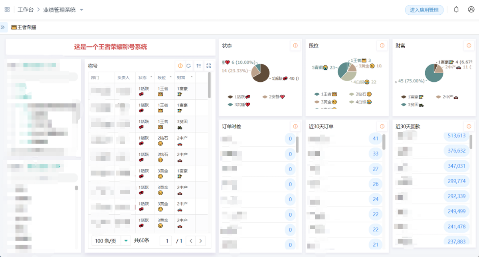
Task: Click info icon on 订单时差 panel
Action: (x=295, y=126)
